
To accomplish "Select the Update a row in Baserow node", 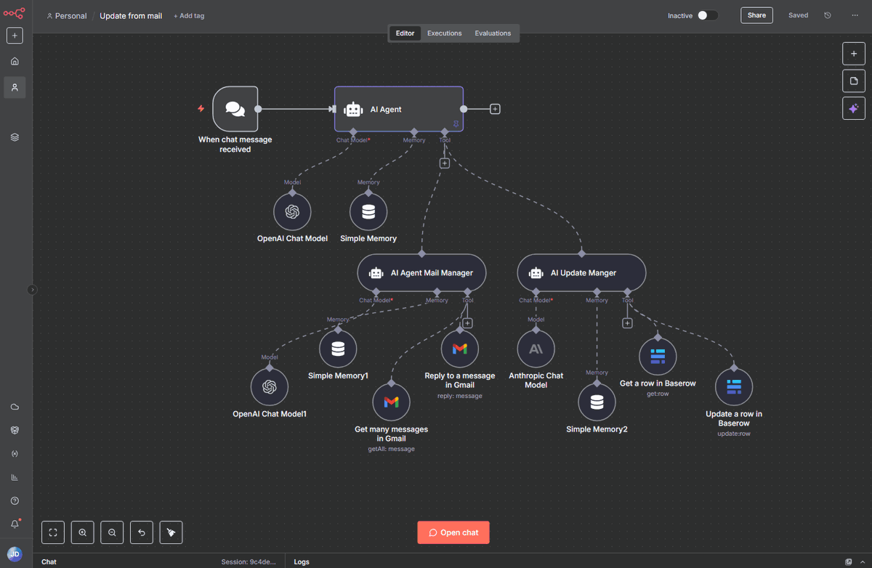I will point(734,386).
